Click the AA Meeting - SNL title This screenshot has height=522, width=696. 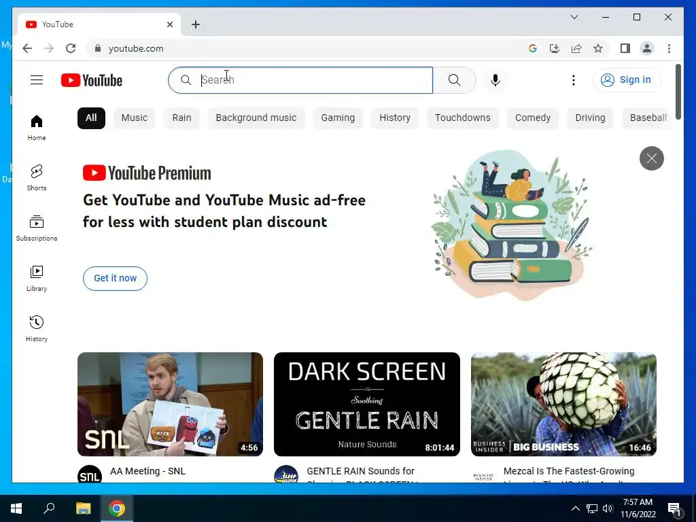point(147,471)
